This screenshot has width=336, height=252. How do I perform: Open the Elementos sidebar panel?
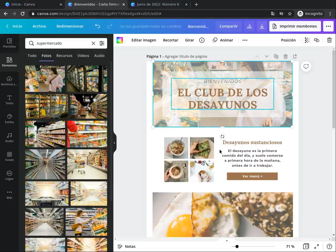pyautogui.click(x=9, y=62)
